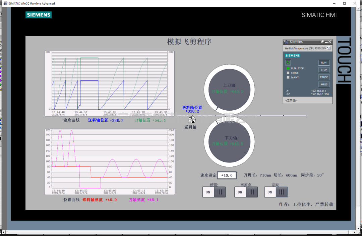Open the project view icon beside WetBulbTemperature

pos(328,48)
